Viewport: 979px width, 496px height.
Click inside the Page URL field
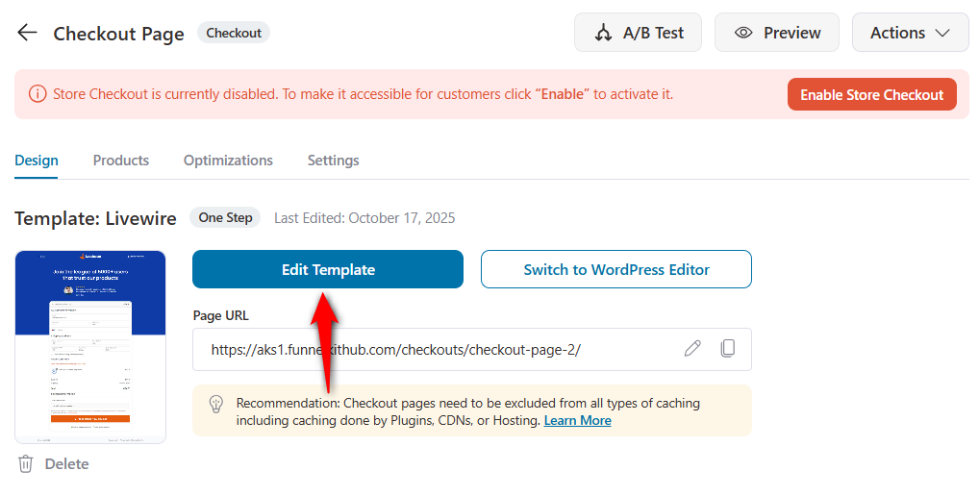coord(433,350)
